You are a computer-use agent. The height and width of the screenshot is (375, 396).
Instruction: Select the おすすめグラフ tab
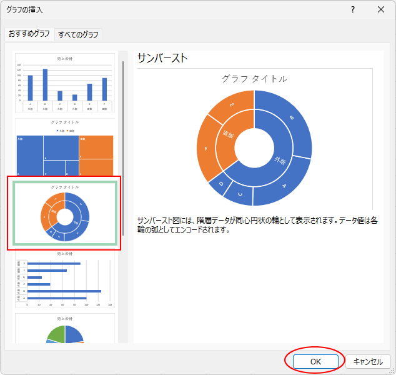(29, 34)
